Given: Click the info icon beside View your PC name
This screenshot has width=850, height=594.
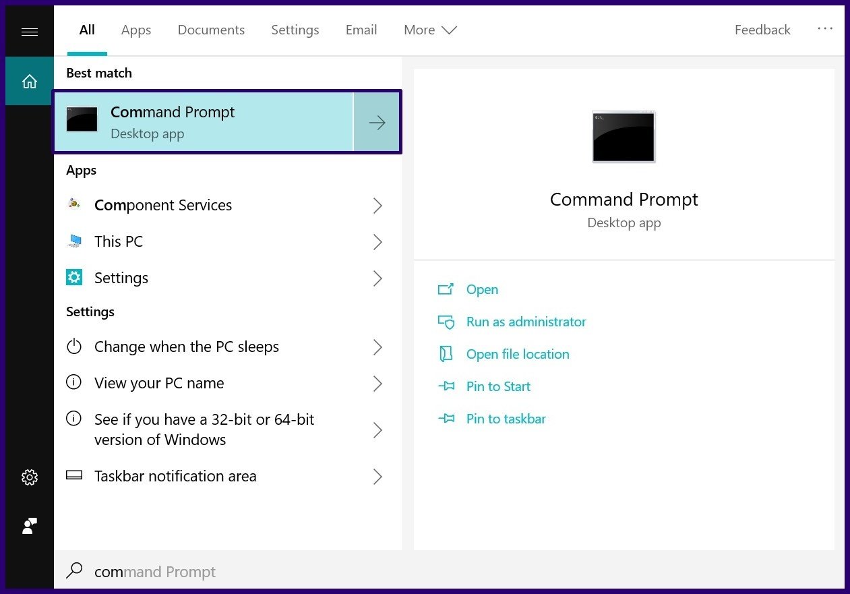Looking at the screenshot, I should pos(74,382).
